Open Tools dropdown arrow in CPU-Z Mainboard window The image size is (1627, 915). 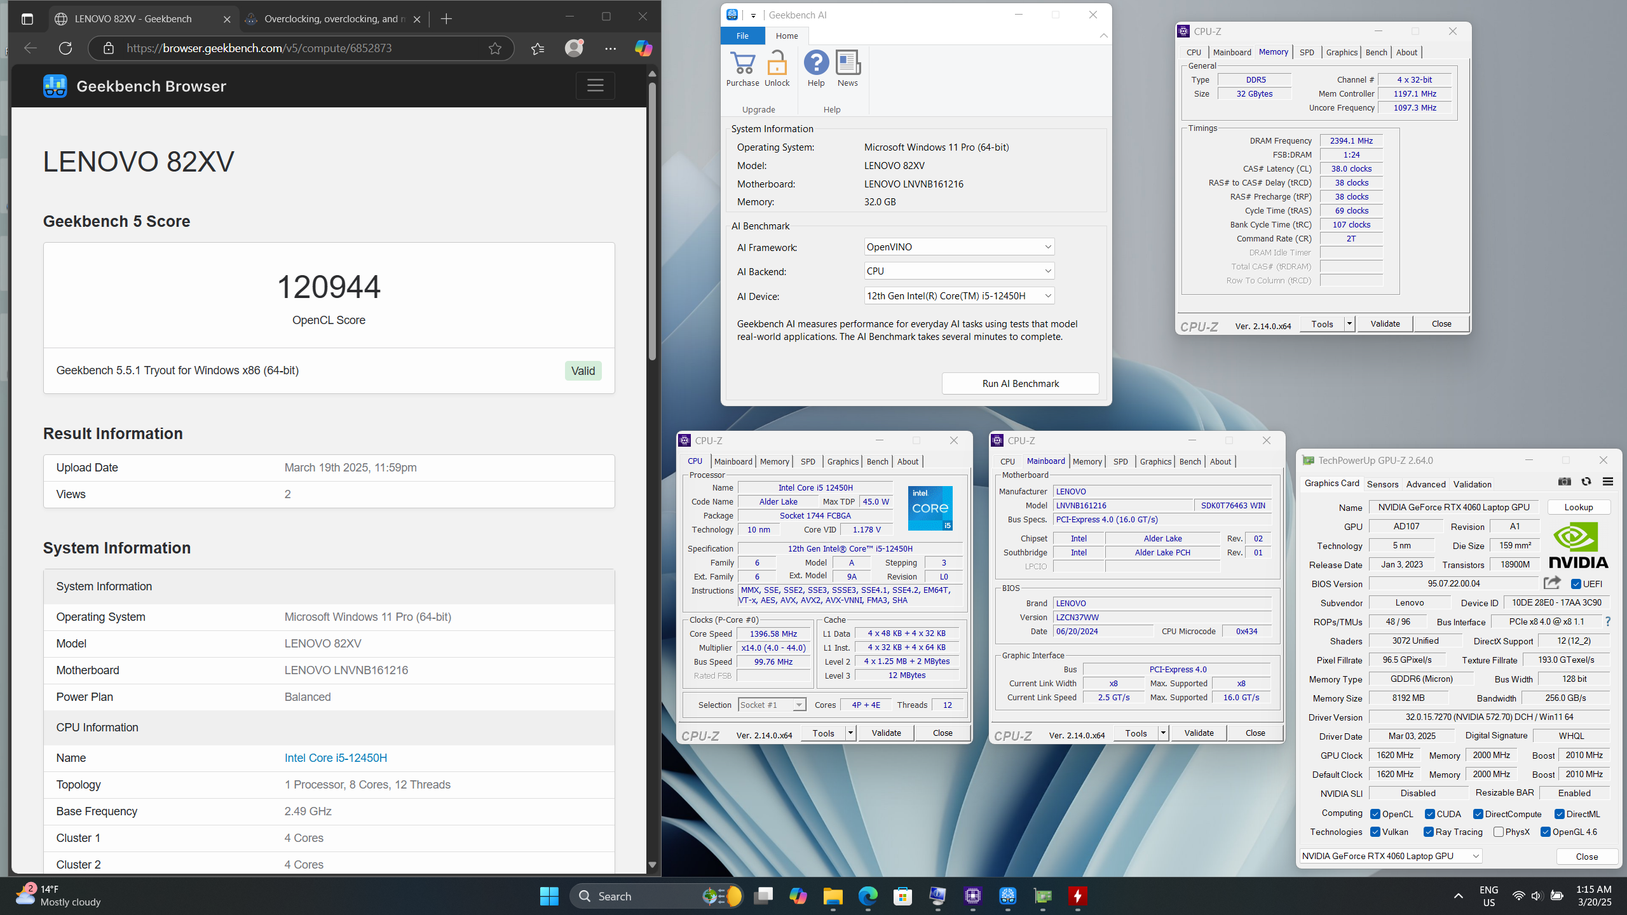click(1163, 733)
